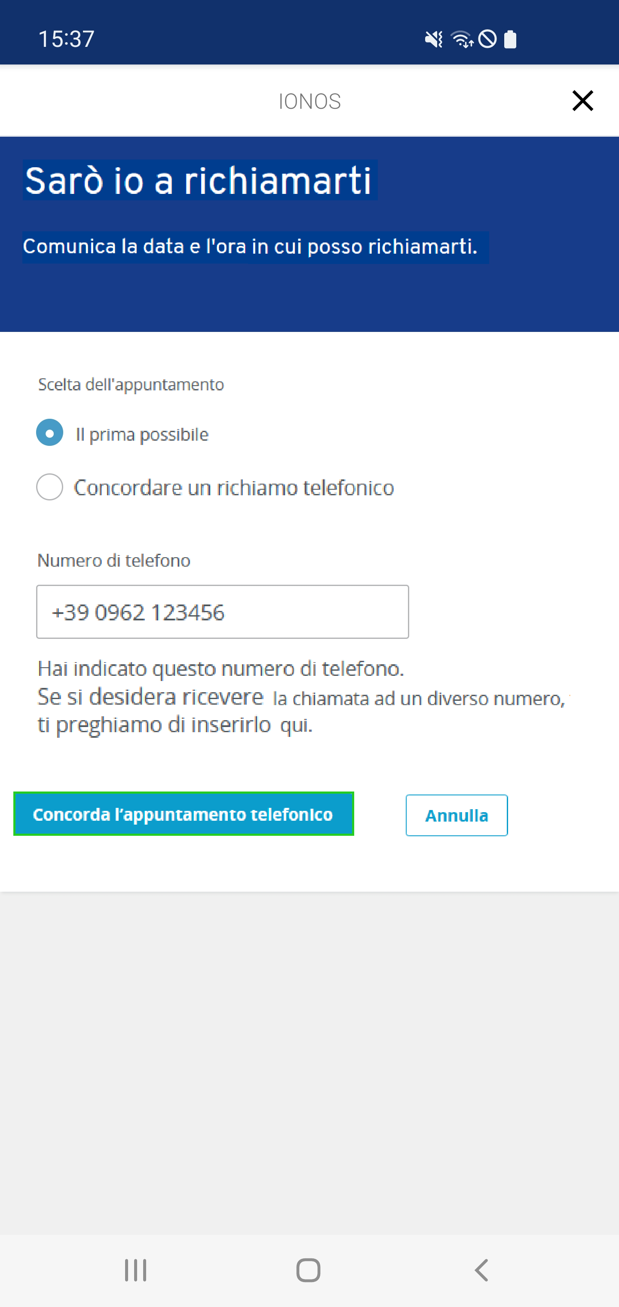
Task: Tap the Android back arrow
Action: 481,1270
